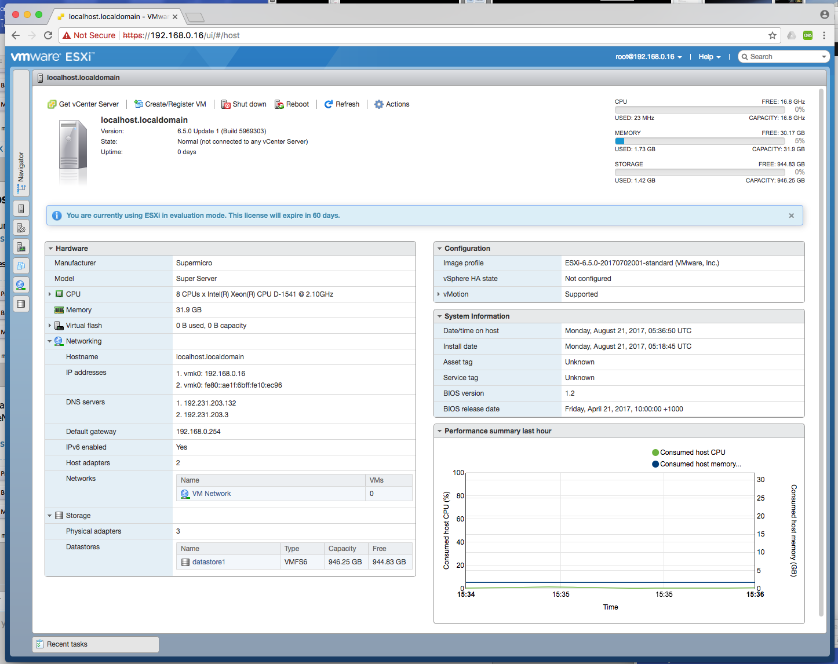This screenshot has width=838, height=664.
Task: Collapse the Configuration panel
Action: 440,249
